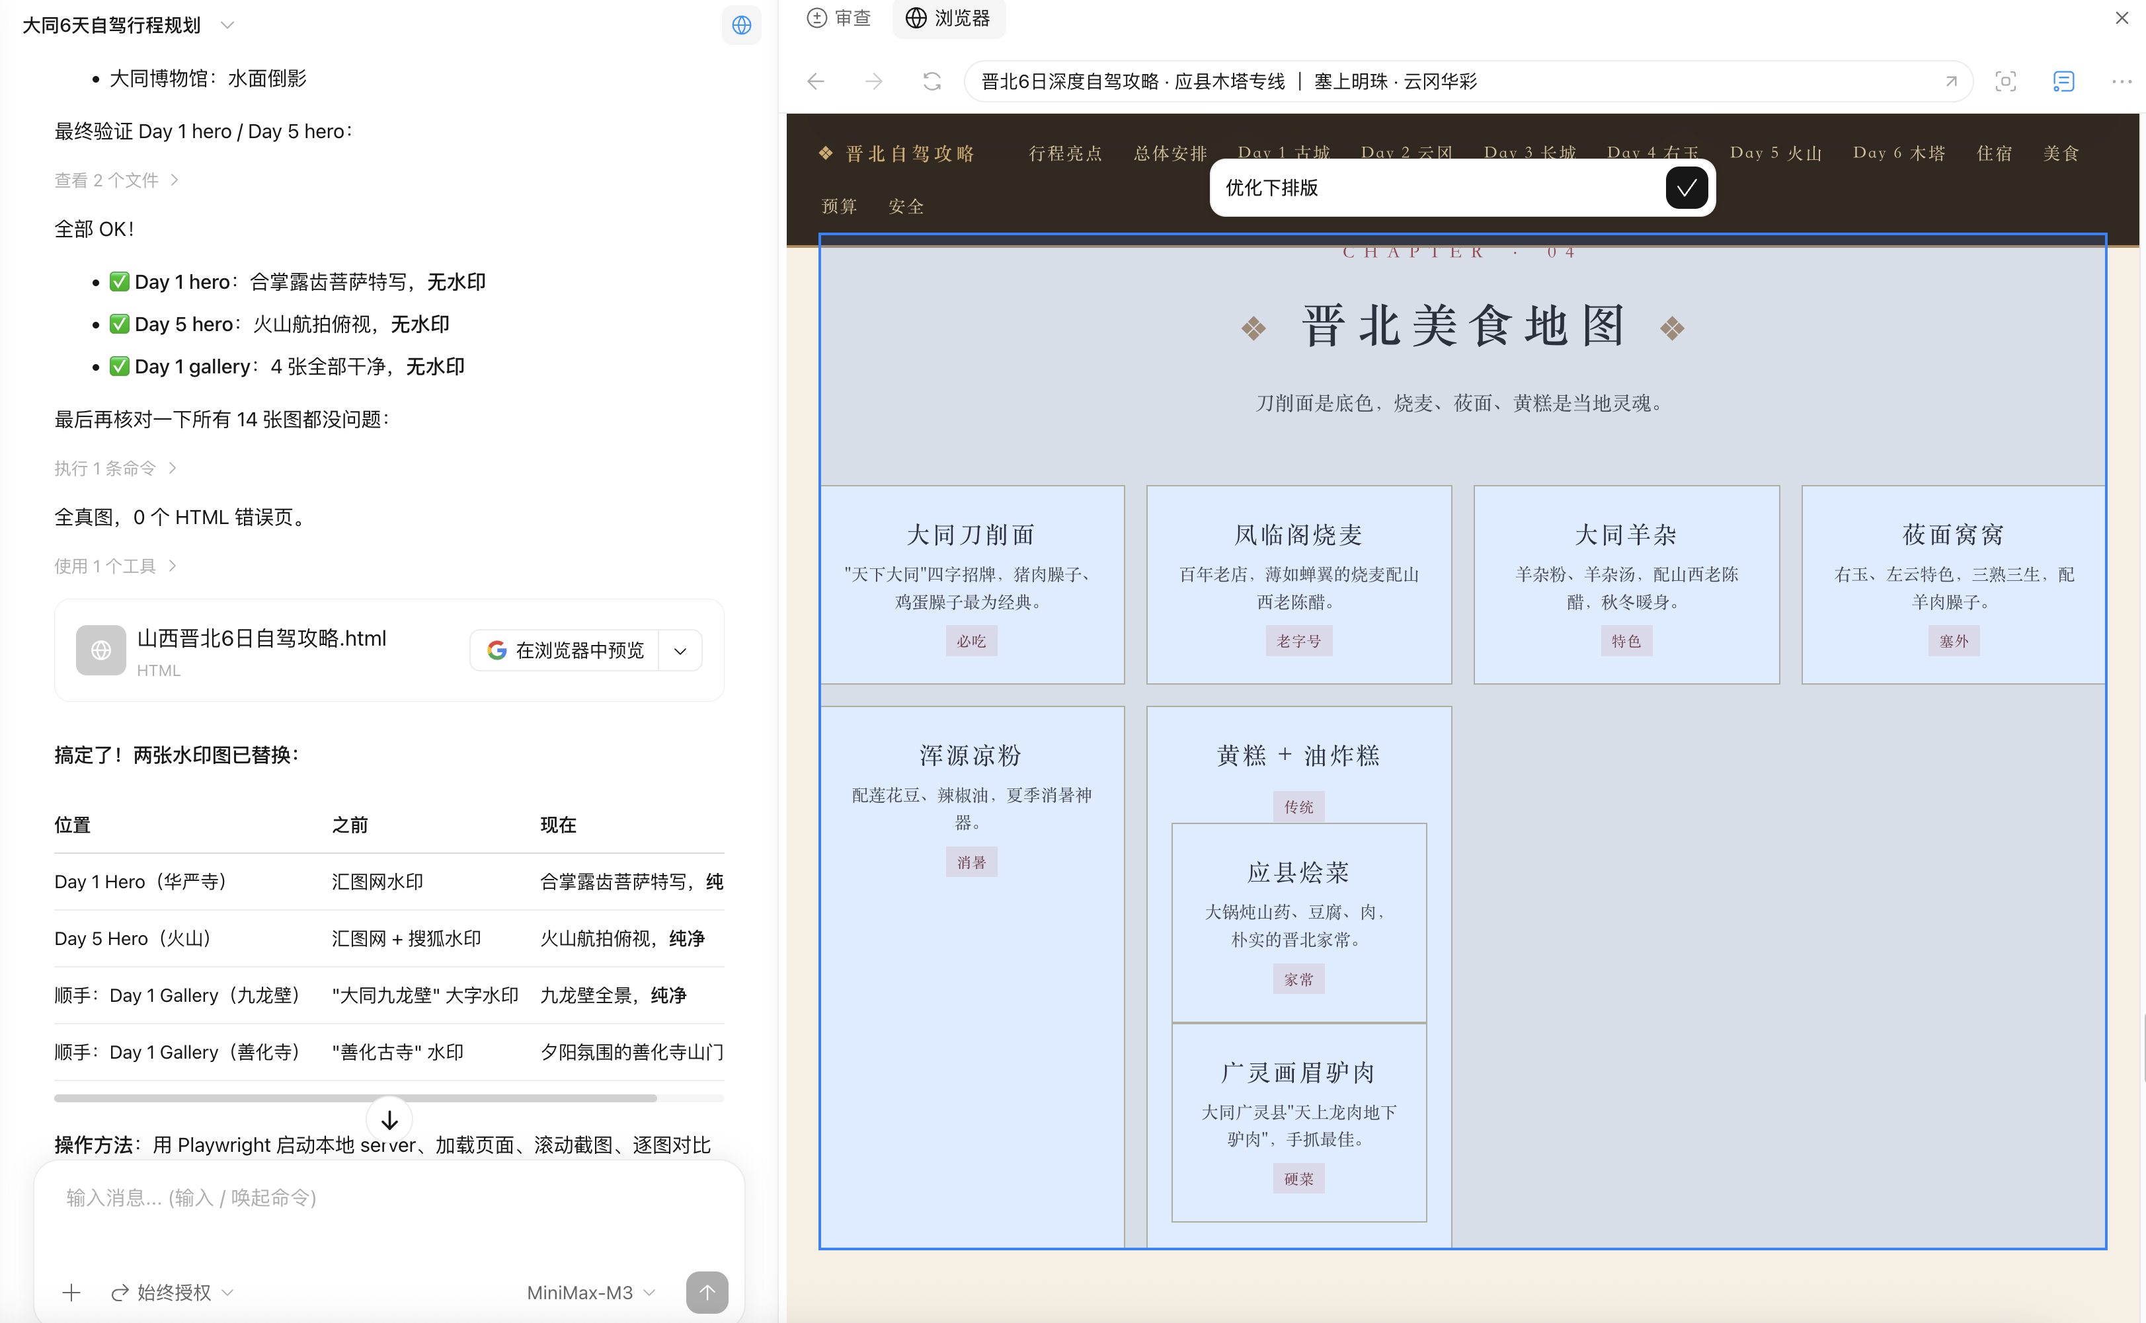Select the 凤临阁烧麦 food card
The width and height of the screenshot is (2146, 1323).
[1299, 584]
